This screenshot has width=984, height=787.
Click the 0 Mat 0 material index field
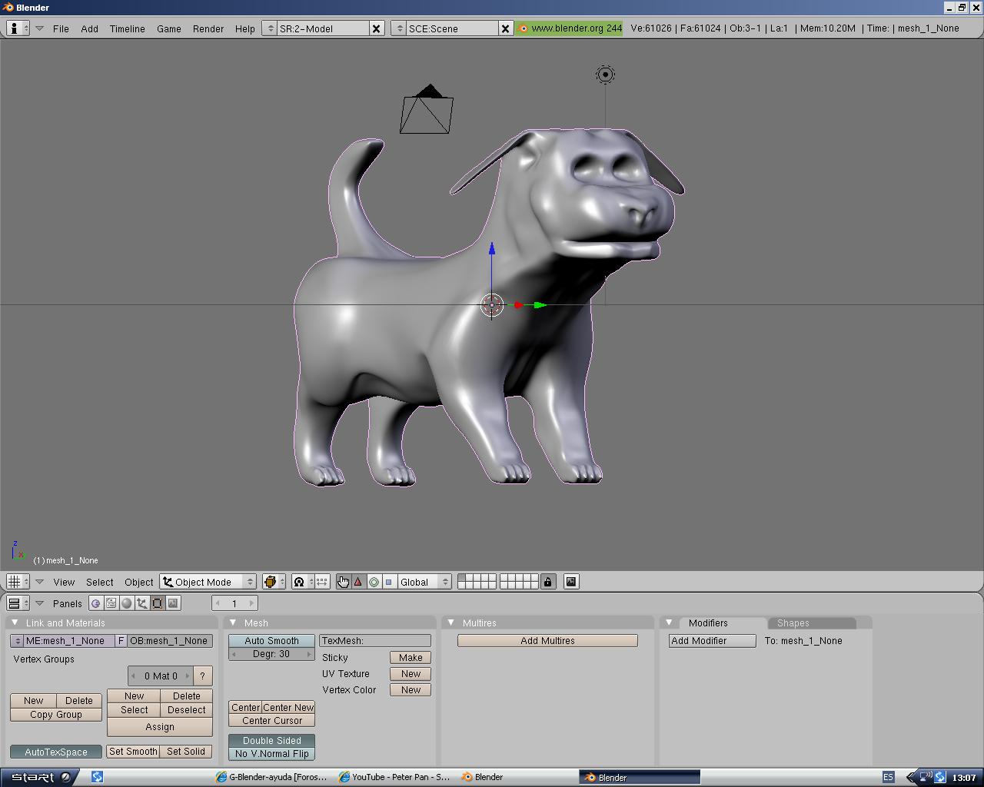[x=160, y=676]
